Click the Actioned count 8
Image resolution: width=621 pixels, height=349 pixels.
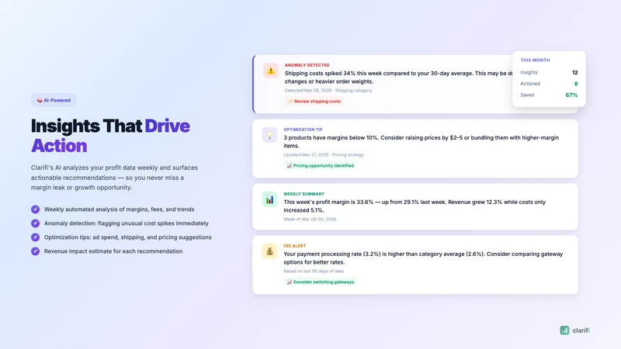(576, 84)
